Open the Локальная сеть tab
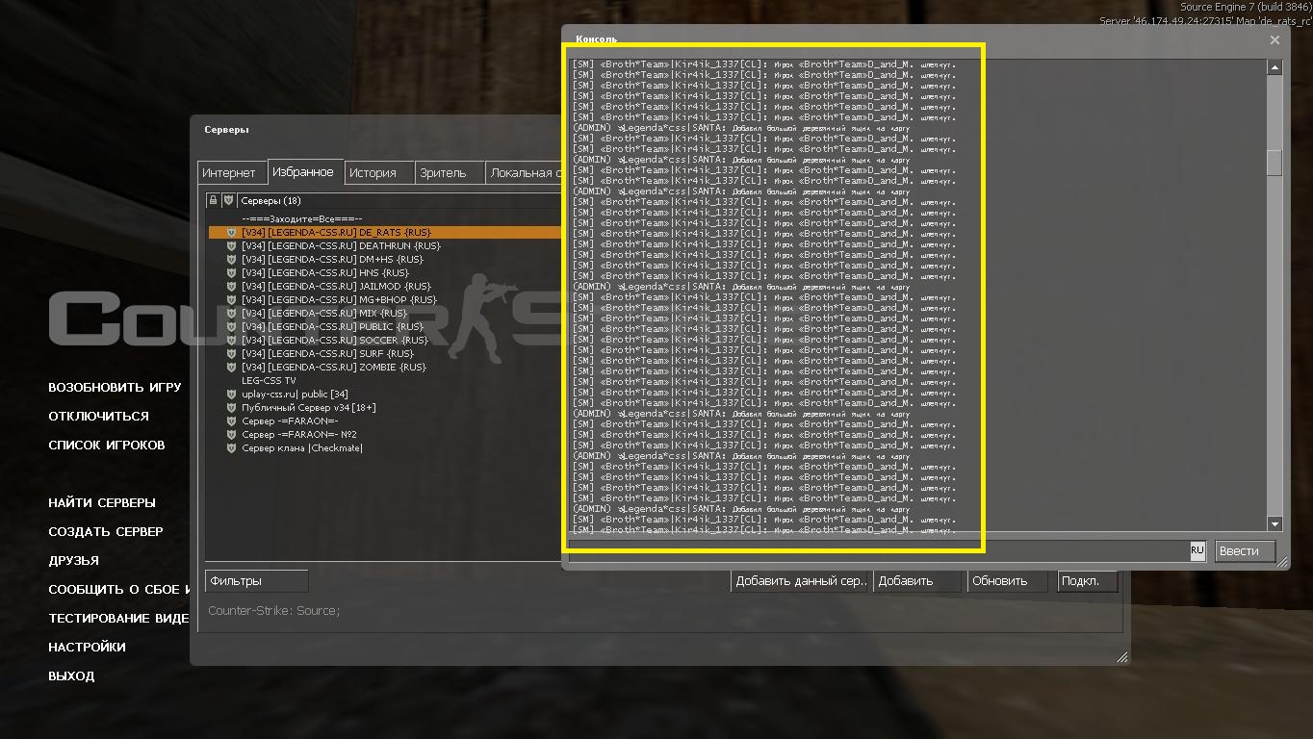The width and height of the screenshot is (1313, 739). [524, 173]
